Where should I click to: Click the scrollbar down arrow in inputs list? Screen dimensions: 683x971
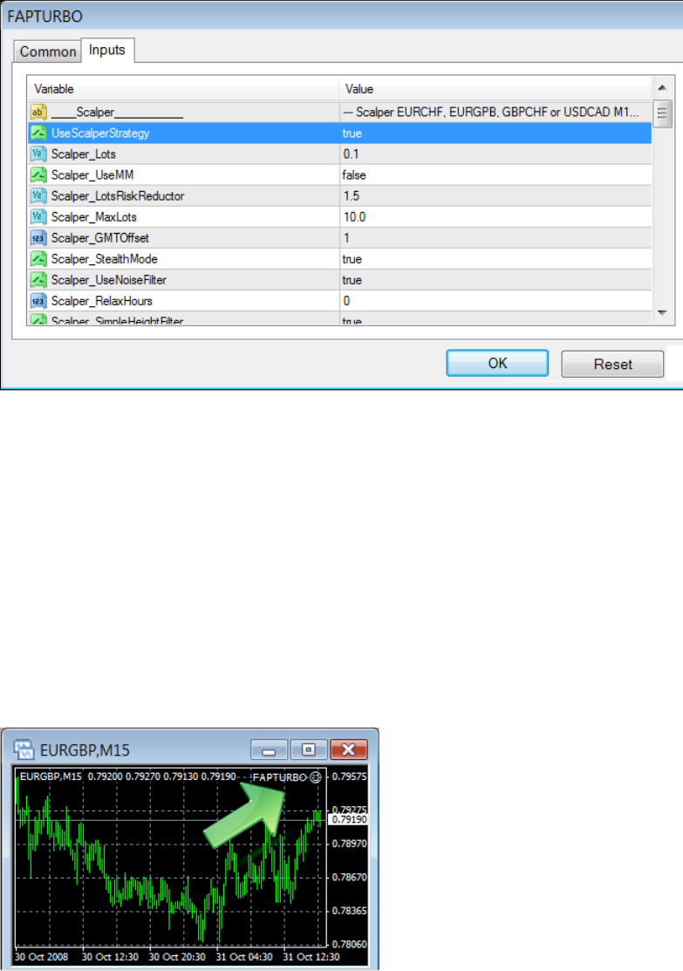pyautogui.click(x=662, y=312)
